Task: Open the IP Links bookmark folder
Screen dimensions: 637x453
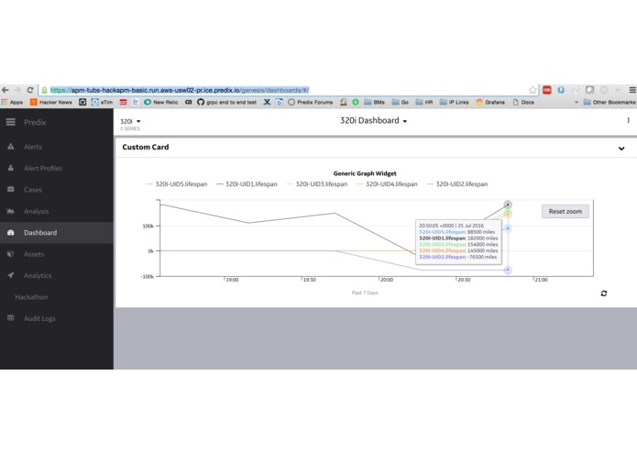Action: point(455,102)
